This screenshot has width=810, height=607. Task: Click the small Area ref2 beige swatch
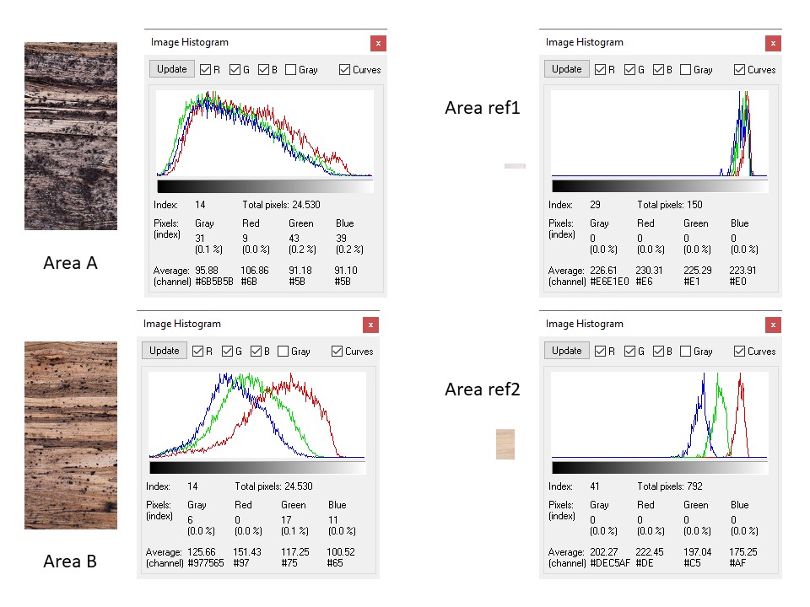click(505, 444)
